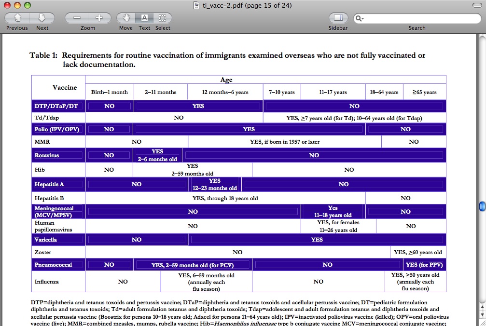
Task: Click the YES cell in the DTP/DTaP/DT row
Action: click(198, 106)
